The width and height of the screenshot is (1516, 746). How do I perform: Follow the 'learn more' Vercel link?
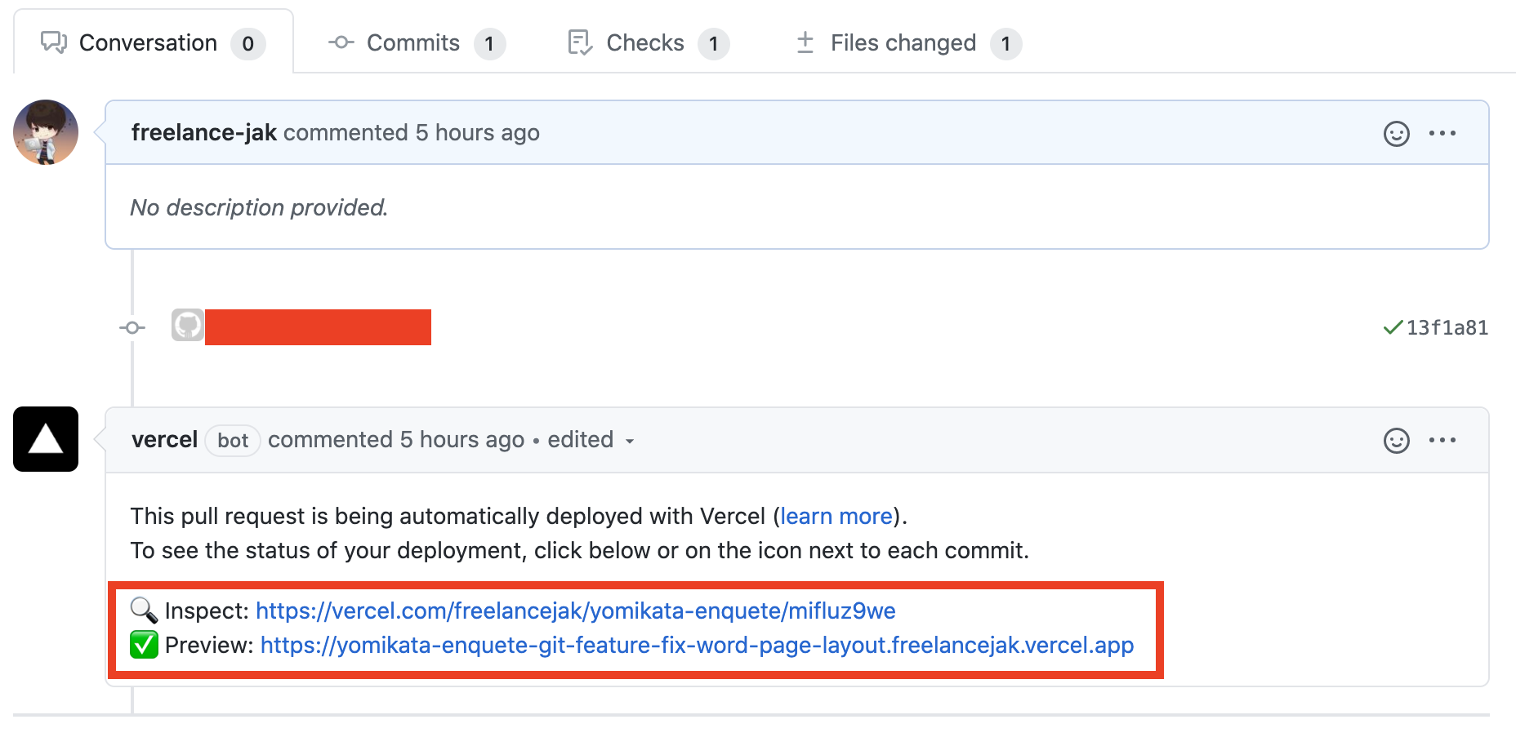836,516
